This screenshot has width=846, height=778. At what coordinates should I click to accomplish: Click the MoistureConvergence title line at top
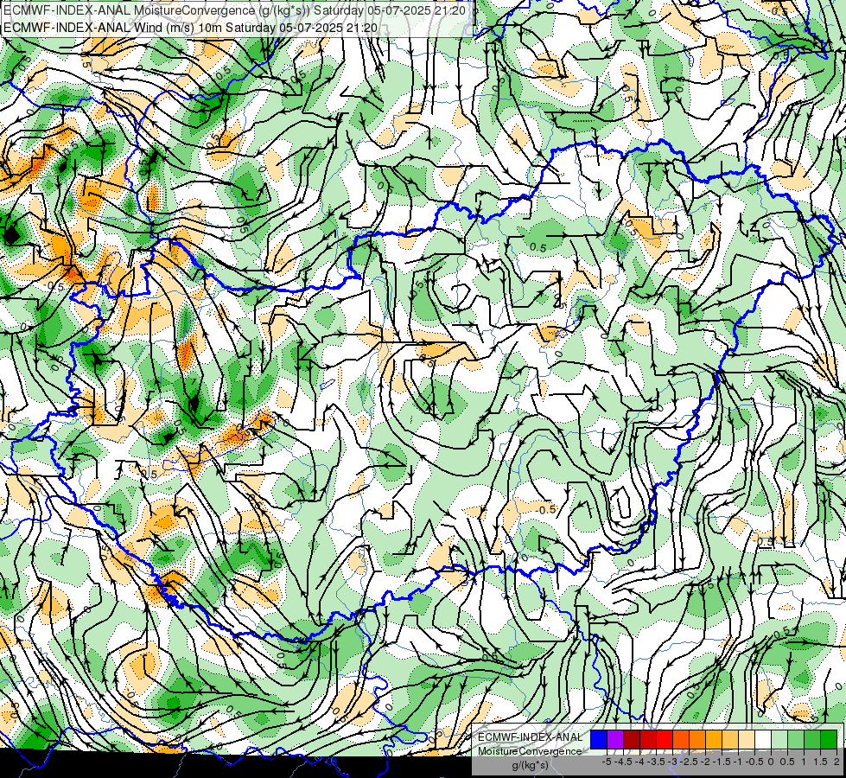click(x=234, y=10)
